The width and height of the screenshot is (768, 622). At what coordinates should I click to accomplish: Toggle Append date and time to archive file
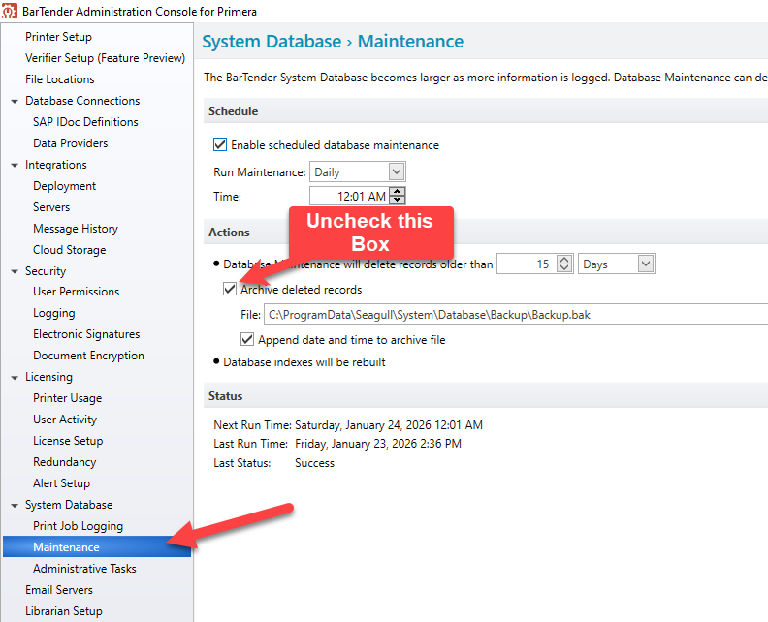(x=247, y=340)
